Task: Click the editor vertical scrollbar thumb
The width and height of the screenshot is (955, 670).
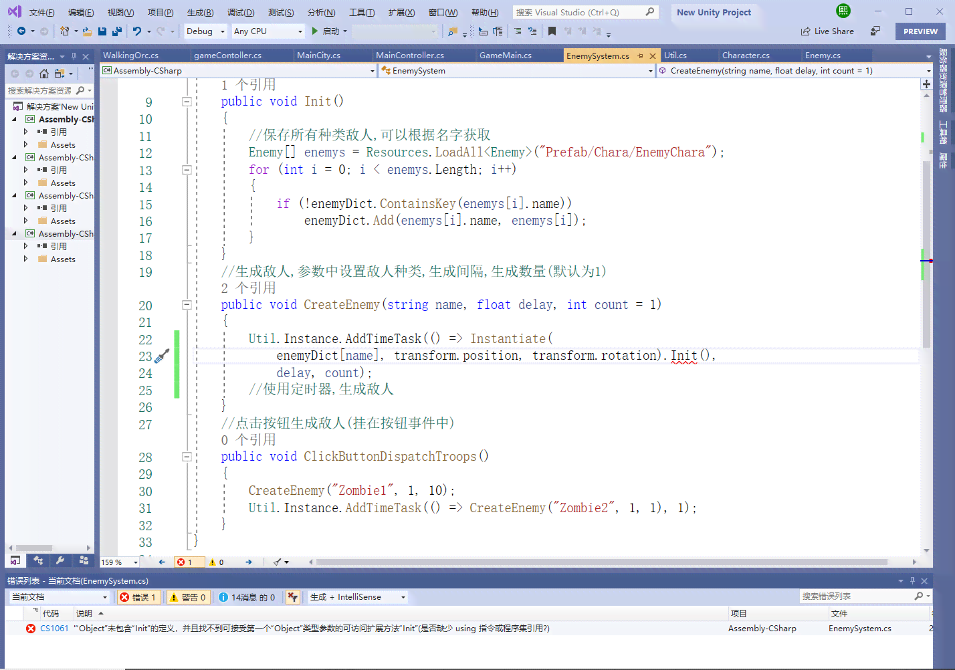Action: [926, 254]
